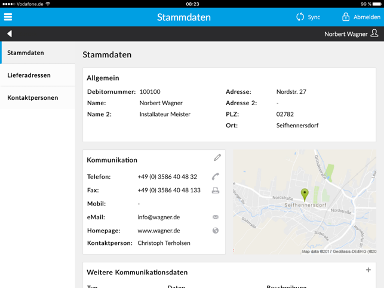384x288 pixels.
Task: Tap the Abmelden lock icon
Action: click(346, 17)
